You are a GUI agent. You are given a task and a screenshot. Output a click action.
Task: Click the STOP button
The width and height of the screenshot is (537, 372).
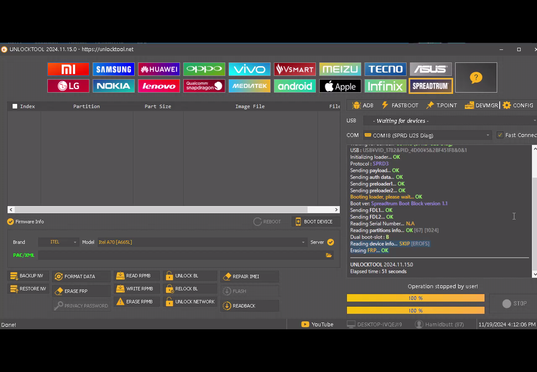tap(514, 303)
